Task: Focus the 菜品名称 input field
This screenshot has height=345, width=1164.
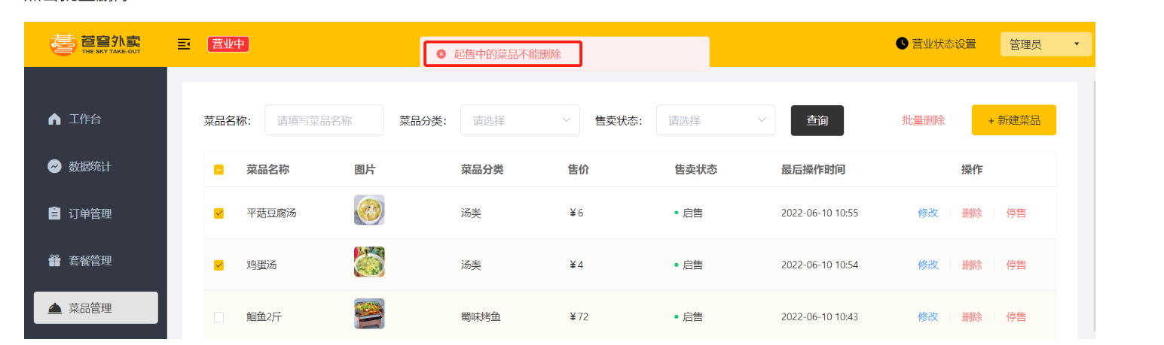Action: [324, 120]
